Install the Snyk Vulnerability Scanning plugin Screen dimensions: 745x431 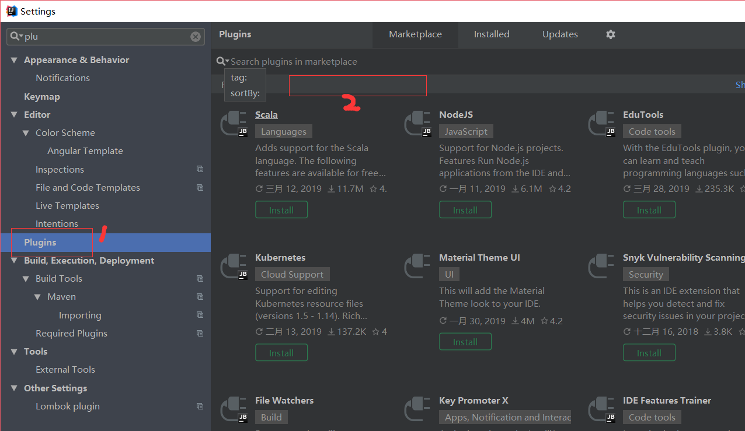[x=649, y=353]
